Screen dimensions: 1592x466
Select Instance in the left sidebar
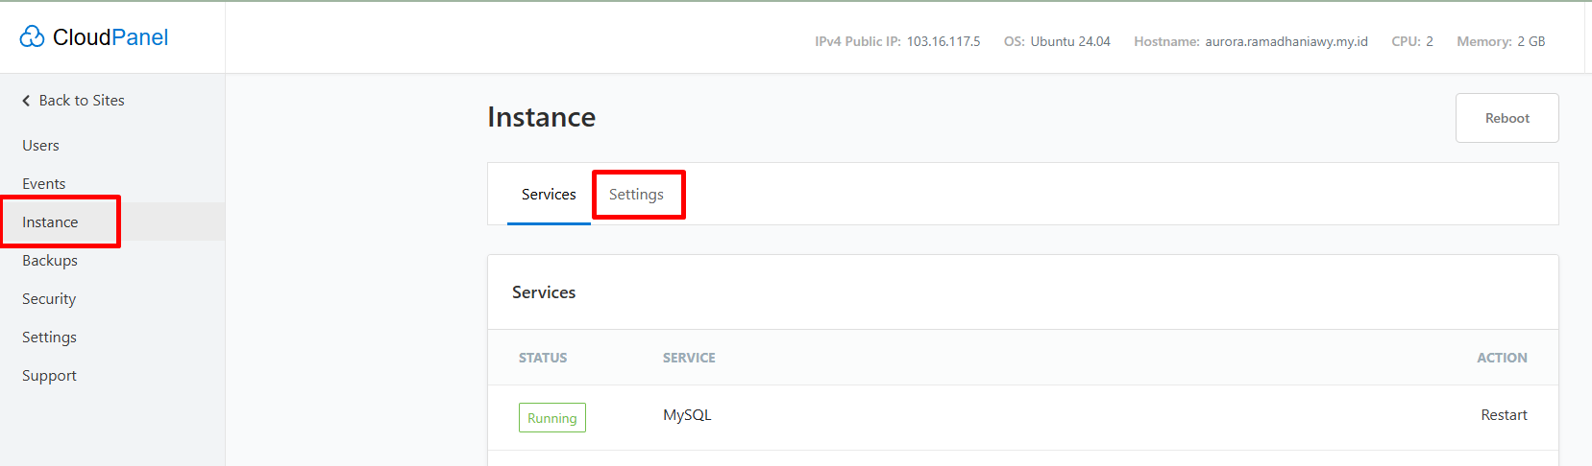50,222
